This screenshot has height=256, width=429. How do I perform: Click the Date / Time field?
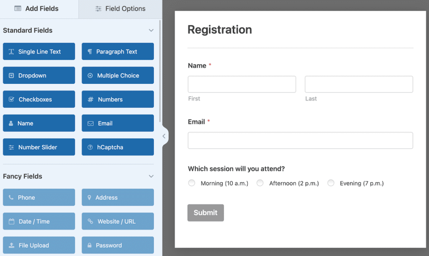coord(39,221)
